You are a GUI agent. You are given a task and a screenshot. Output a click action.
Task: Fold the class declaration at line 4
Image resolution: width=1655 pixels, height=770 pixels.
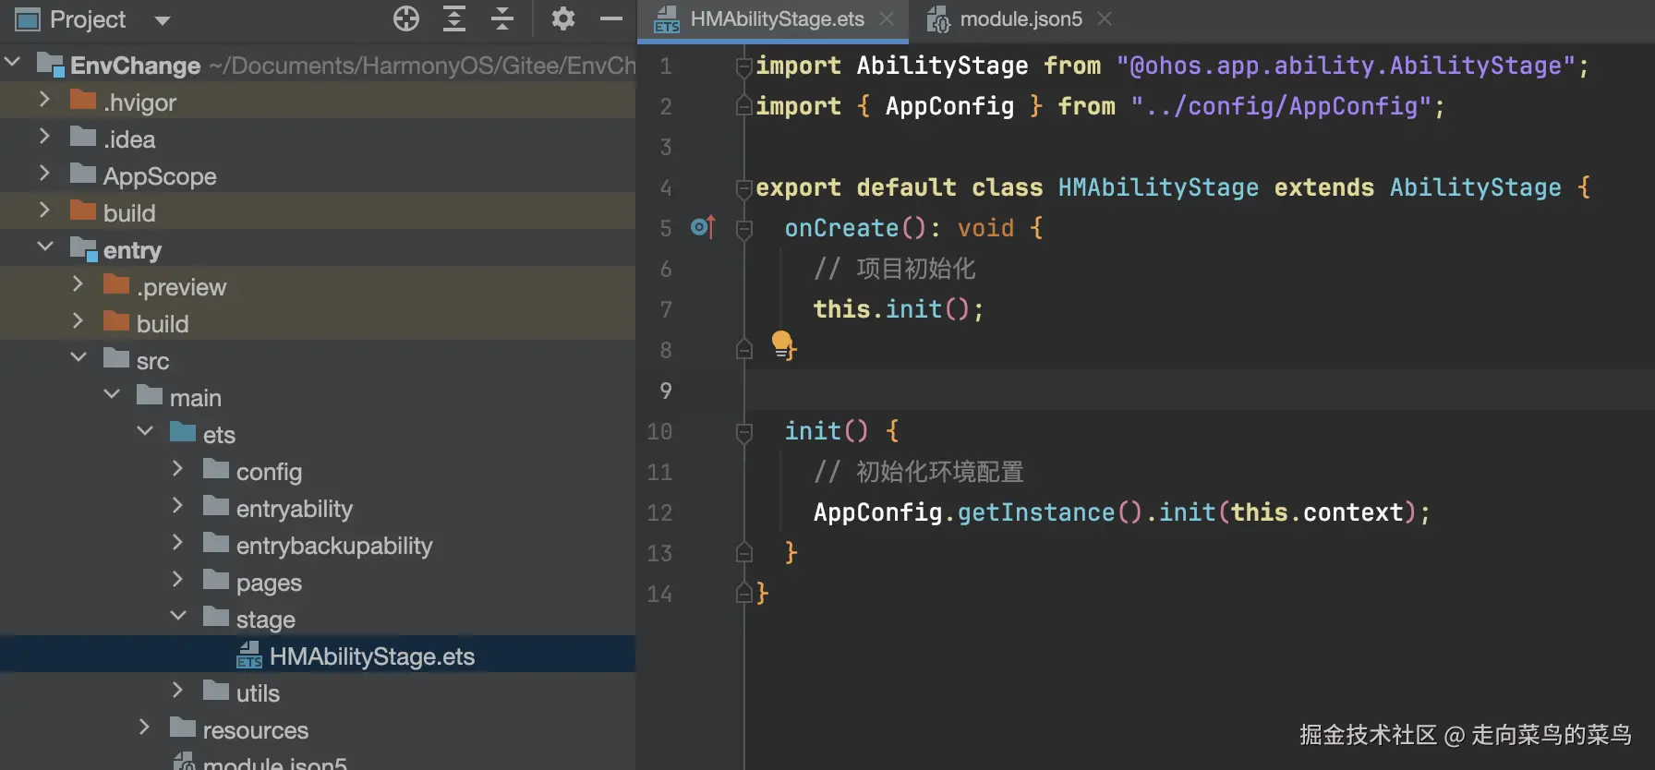click(744, 188)
